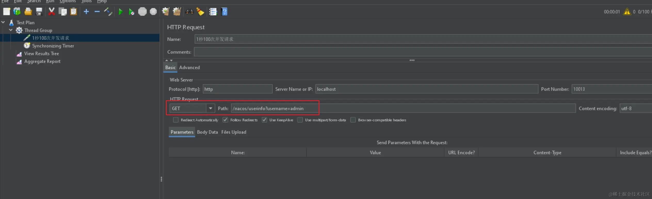Click the Toggle enable/disable wand icon

click(x=108, y=12)
